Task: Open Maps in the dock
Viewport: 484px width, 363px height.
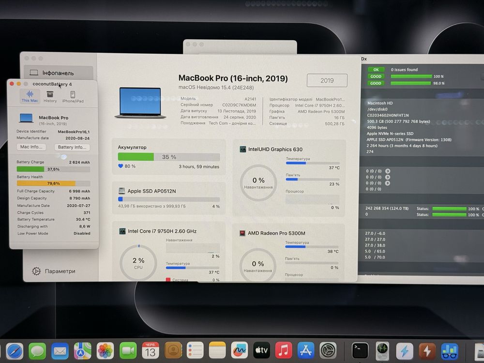Action: 82,351
